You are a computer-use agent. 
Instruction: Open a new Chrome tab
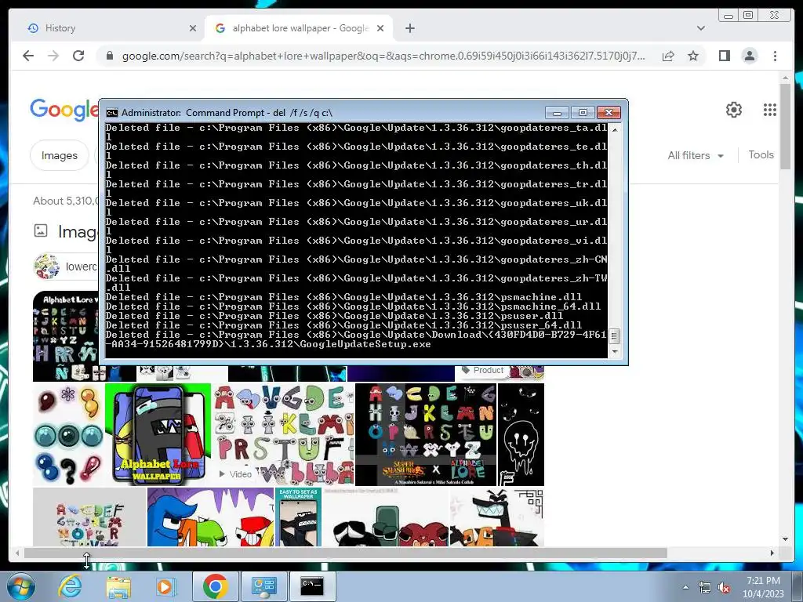pyautogui.click(x=409, y=28)
